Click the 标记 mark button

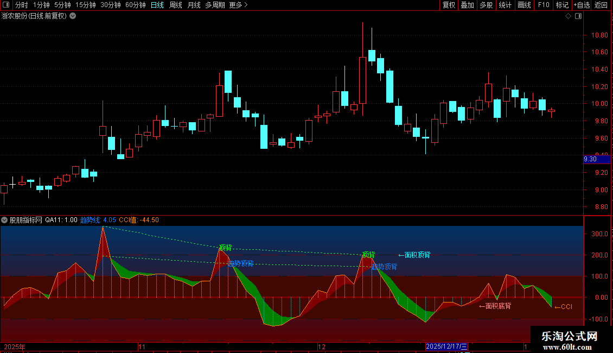coord(562,5)
